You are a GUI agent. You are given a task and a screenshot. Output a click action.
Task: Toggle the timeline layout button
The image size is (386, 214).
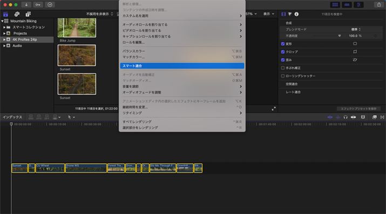point(347,5)
